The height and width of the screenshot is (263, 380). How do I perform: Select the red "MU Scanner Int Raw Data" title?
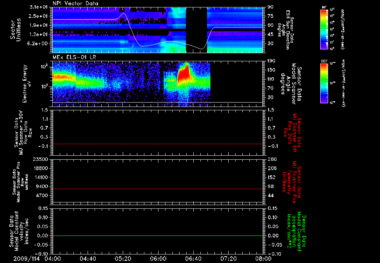[293, 133]
